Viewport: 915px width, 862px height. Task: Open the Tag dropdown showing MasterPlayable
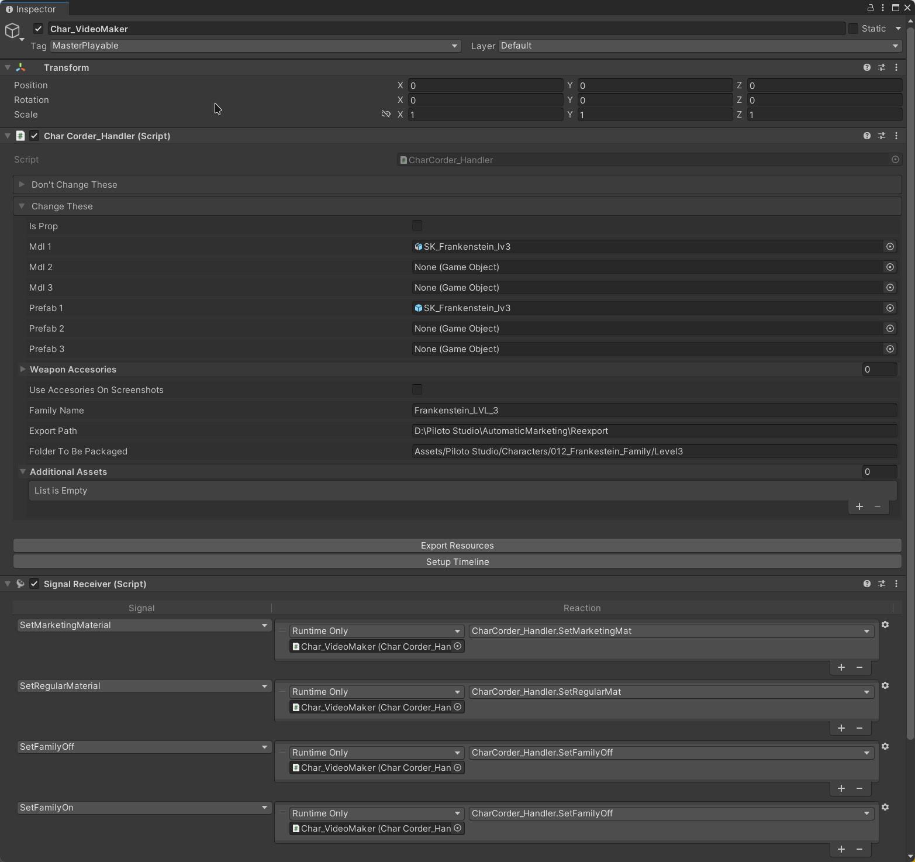tap(255, 46)
